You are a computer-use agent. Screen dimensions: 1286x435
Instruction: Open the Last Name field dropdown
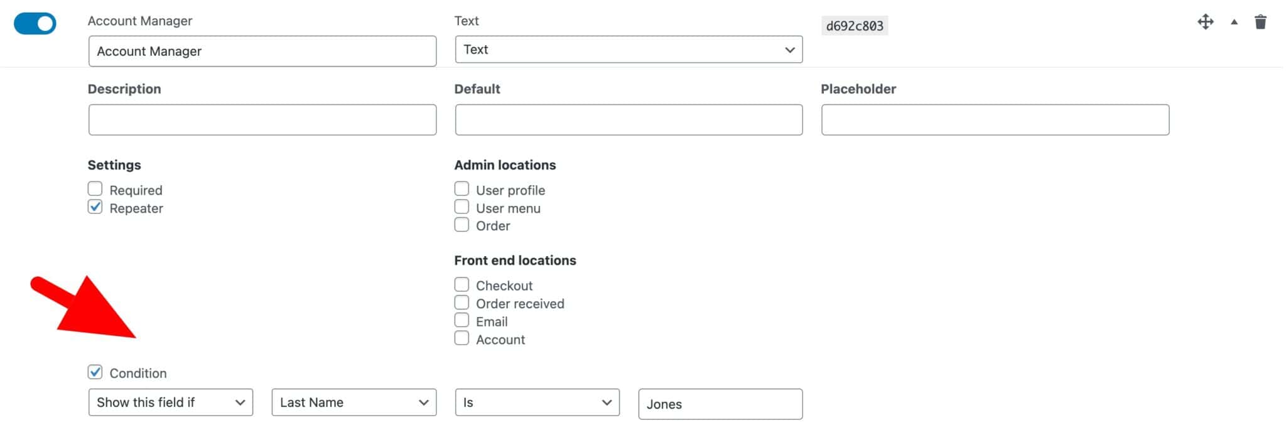354,402
